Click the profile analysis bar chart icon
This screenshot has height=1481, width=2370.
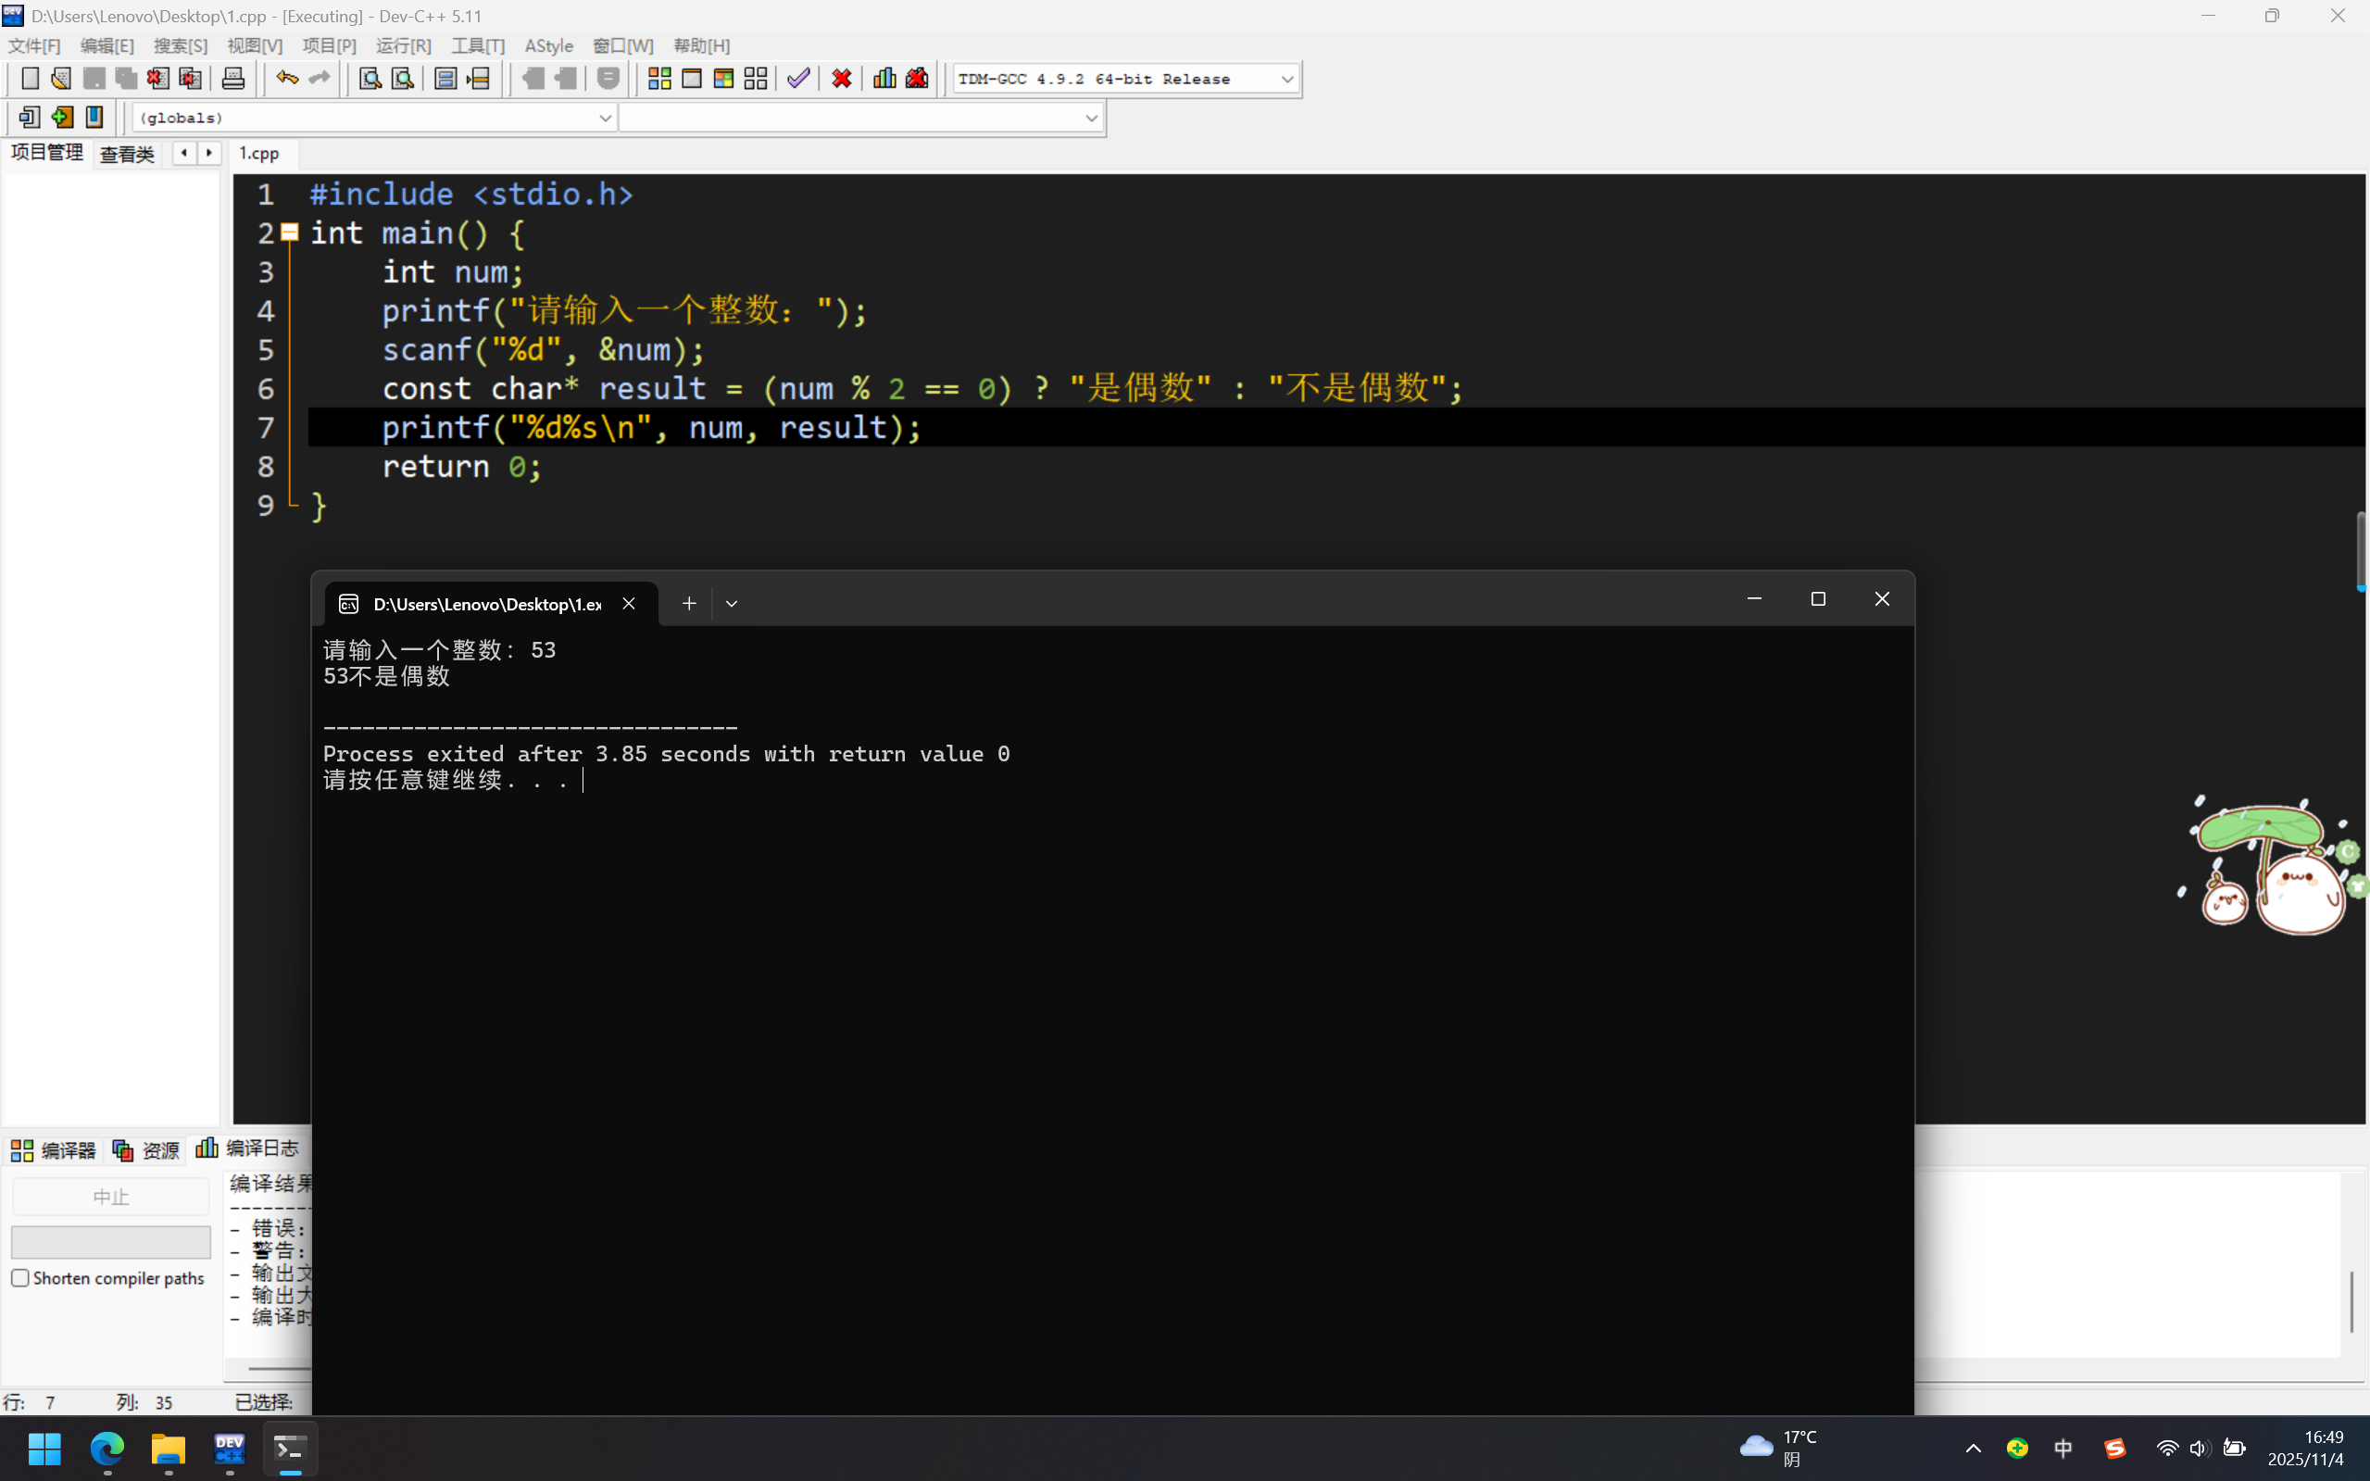pos(884,79)
